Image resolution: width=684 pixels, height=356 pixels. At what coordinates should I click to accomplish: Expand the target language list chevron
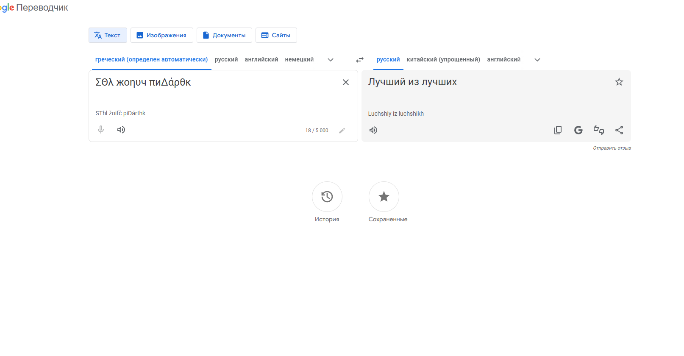(537, 60)
